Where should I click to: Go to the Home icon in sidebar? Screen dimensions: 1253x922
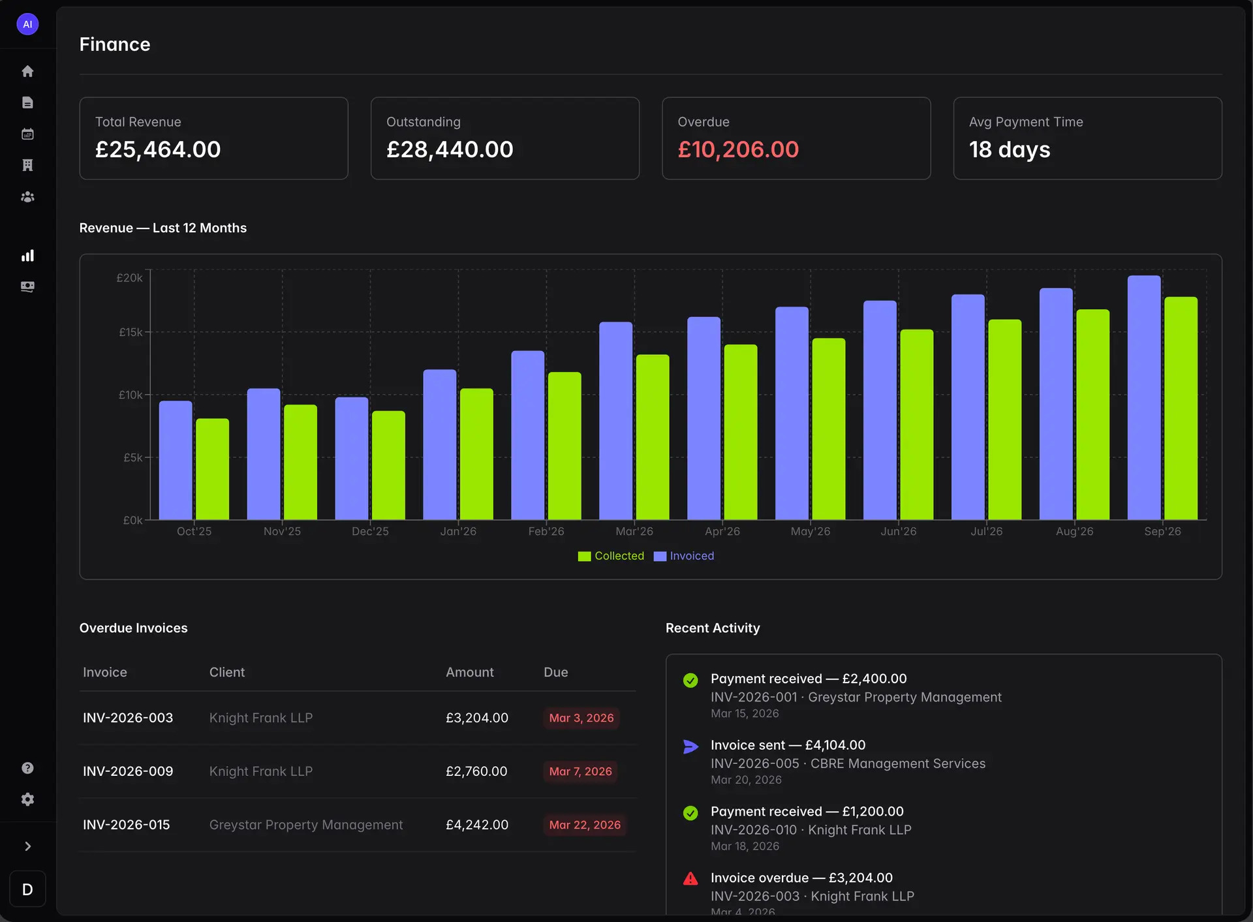pyautogui.click(x=27, y=71)
